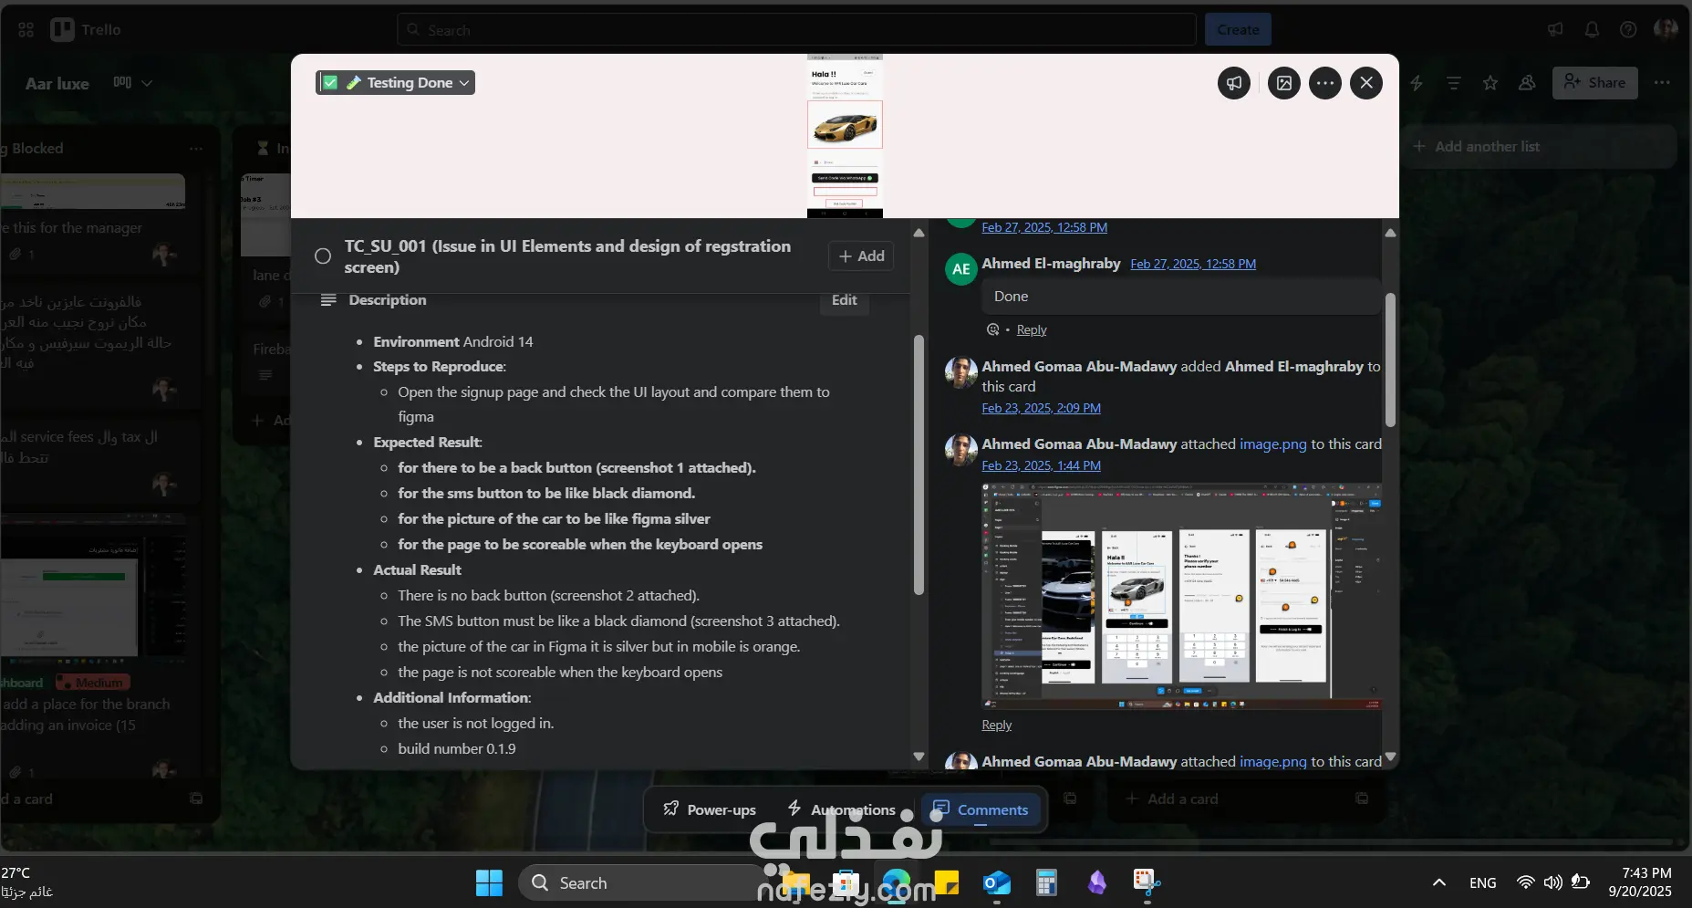Open the Testing Done list dropdown
The image size is (1692, 908).
(x=396, y=82)
